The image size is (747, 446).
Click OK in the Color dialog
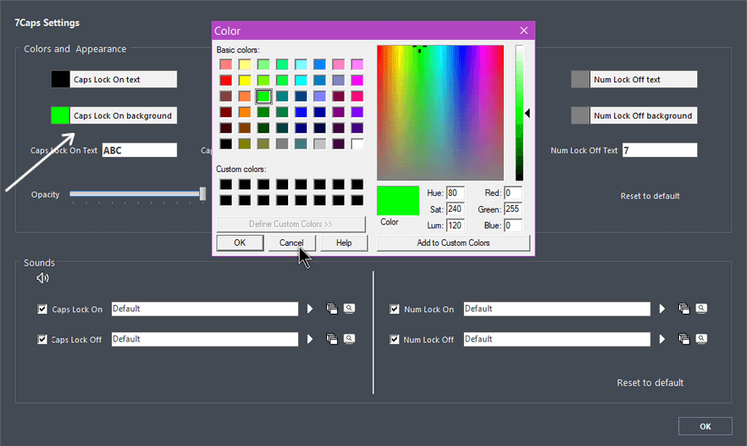coord(240,243)
